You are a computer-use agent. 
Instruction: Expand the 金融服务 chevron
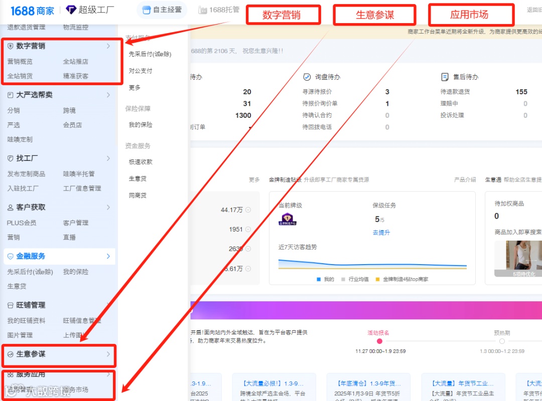pyautogui.click(x=108, y=257)
